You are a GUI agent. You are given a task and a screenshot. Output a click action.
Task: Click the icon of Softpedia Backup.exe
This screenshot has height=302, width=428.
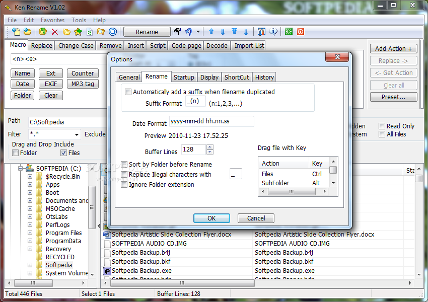[x=107, y=271]
